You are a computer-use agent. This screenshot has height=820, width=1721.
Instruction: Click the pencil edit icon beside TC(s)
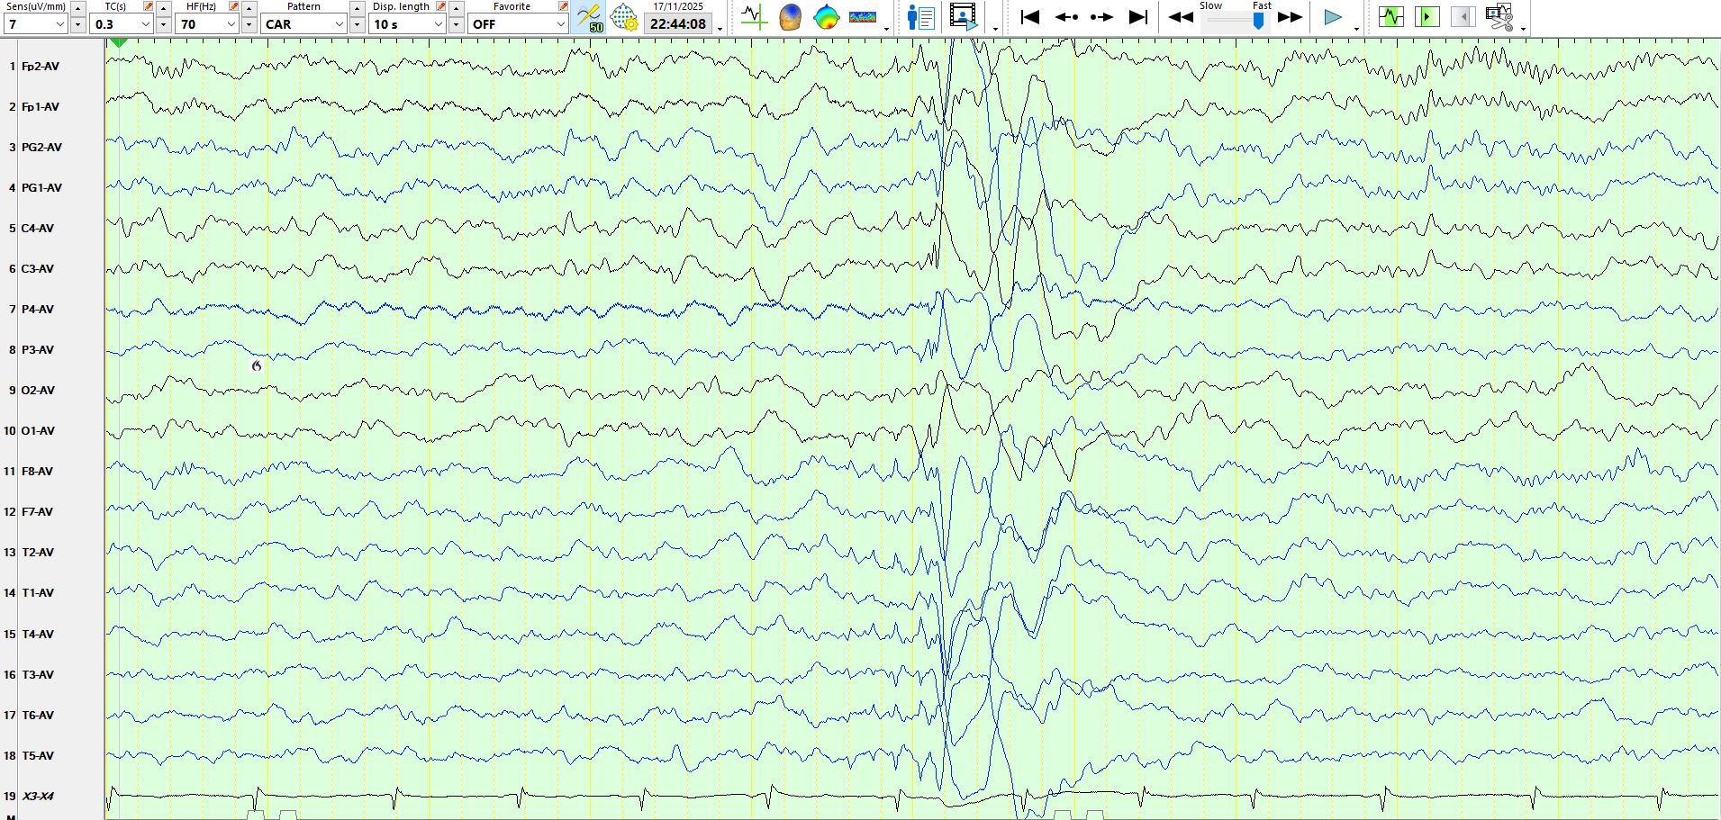(x=149, y=6)
